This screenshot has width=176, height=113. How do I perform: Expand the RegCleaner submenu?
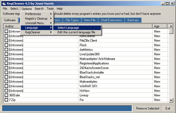coord(37,32)
